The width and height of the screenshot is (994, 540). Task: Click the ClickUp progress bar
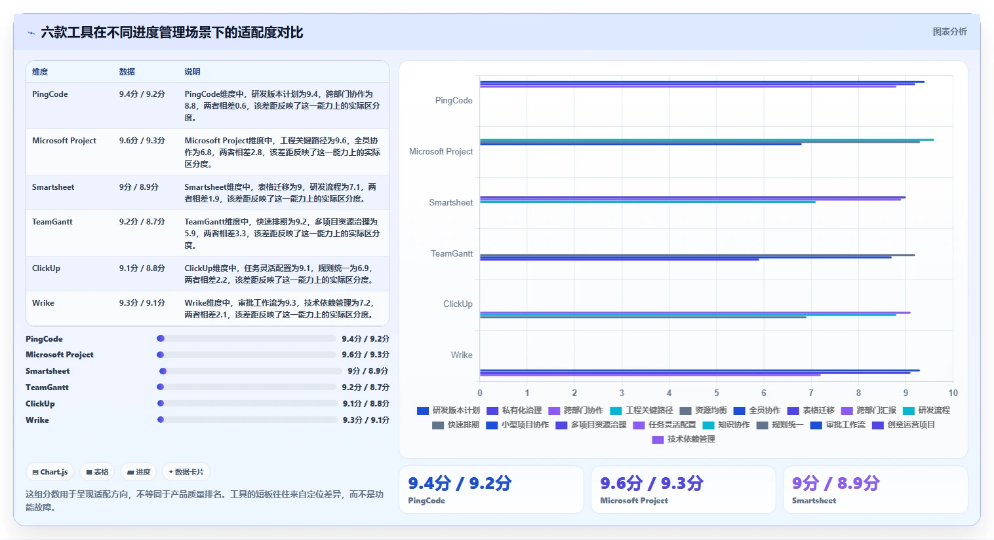click(247, 403)
